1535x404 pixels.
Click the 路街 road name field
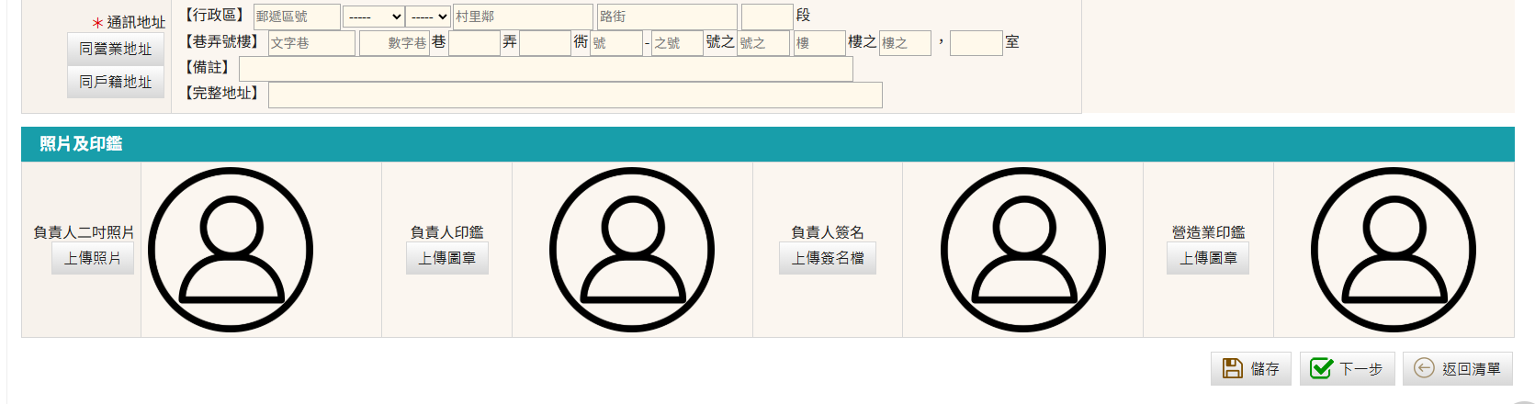coord(666,17)
